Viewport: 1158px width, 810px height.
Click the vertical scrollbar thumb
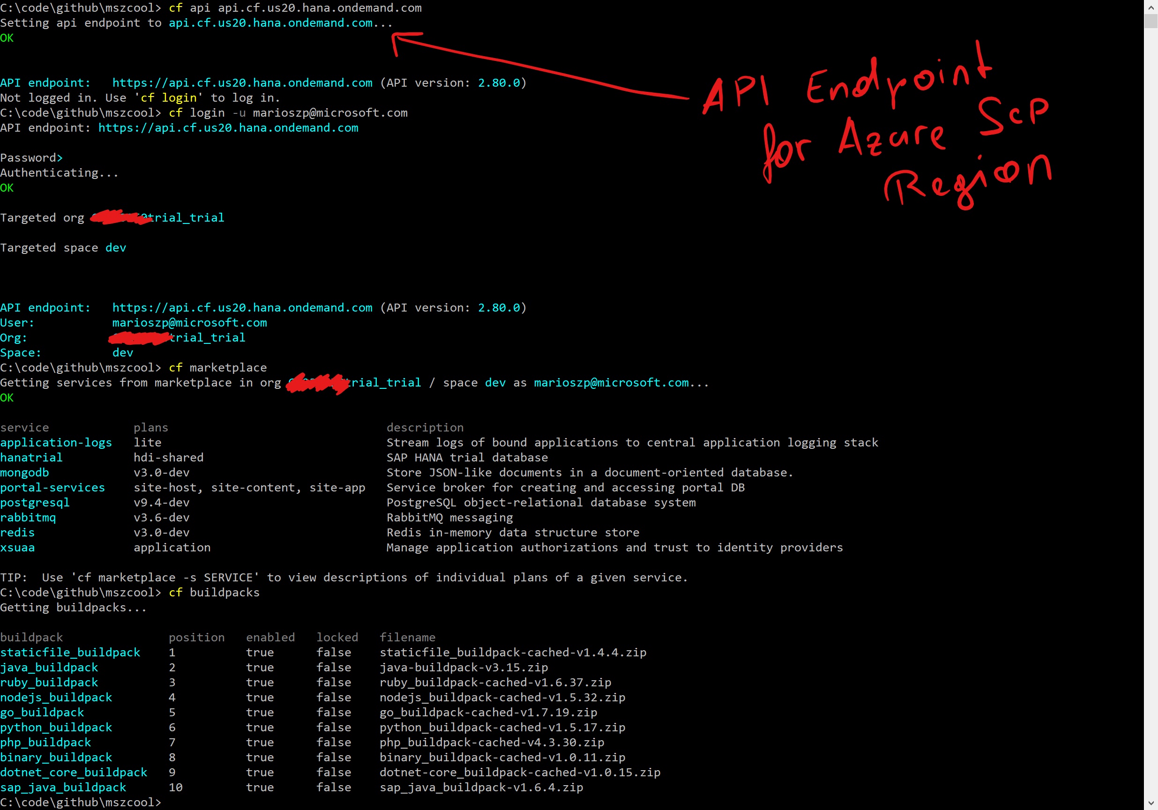tap(1151, 21)
